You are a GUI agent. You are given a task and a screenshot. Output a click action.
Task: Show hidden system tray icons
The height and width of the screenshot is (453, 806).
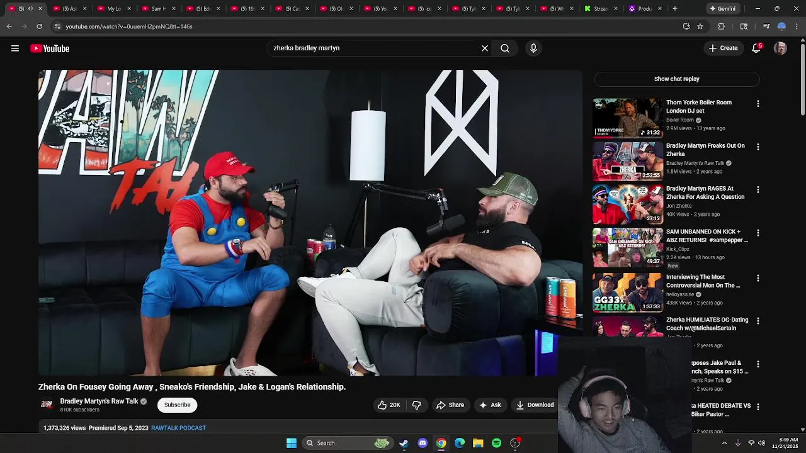click(724, 443)
